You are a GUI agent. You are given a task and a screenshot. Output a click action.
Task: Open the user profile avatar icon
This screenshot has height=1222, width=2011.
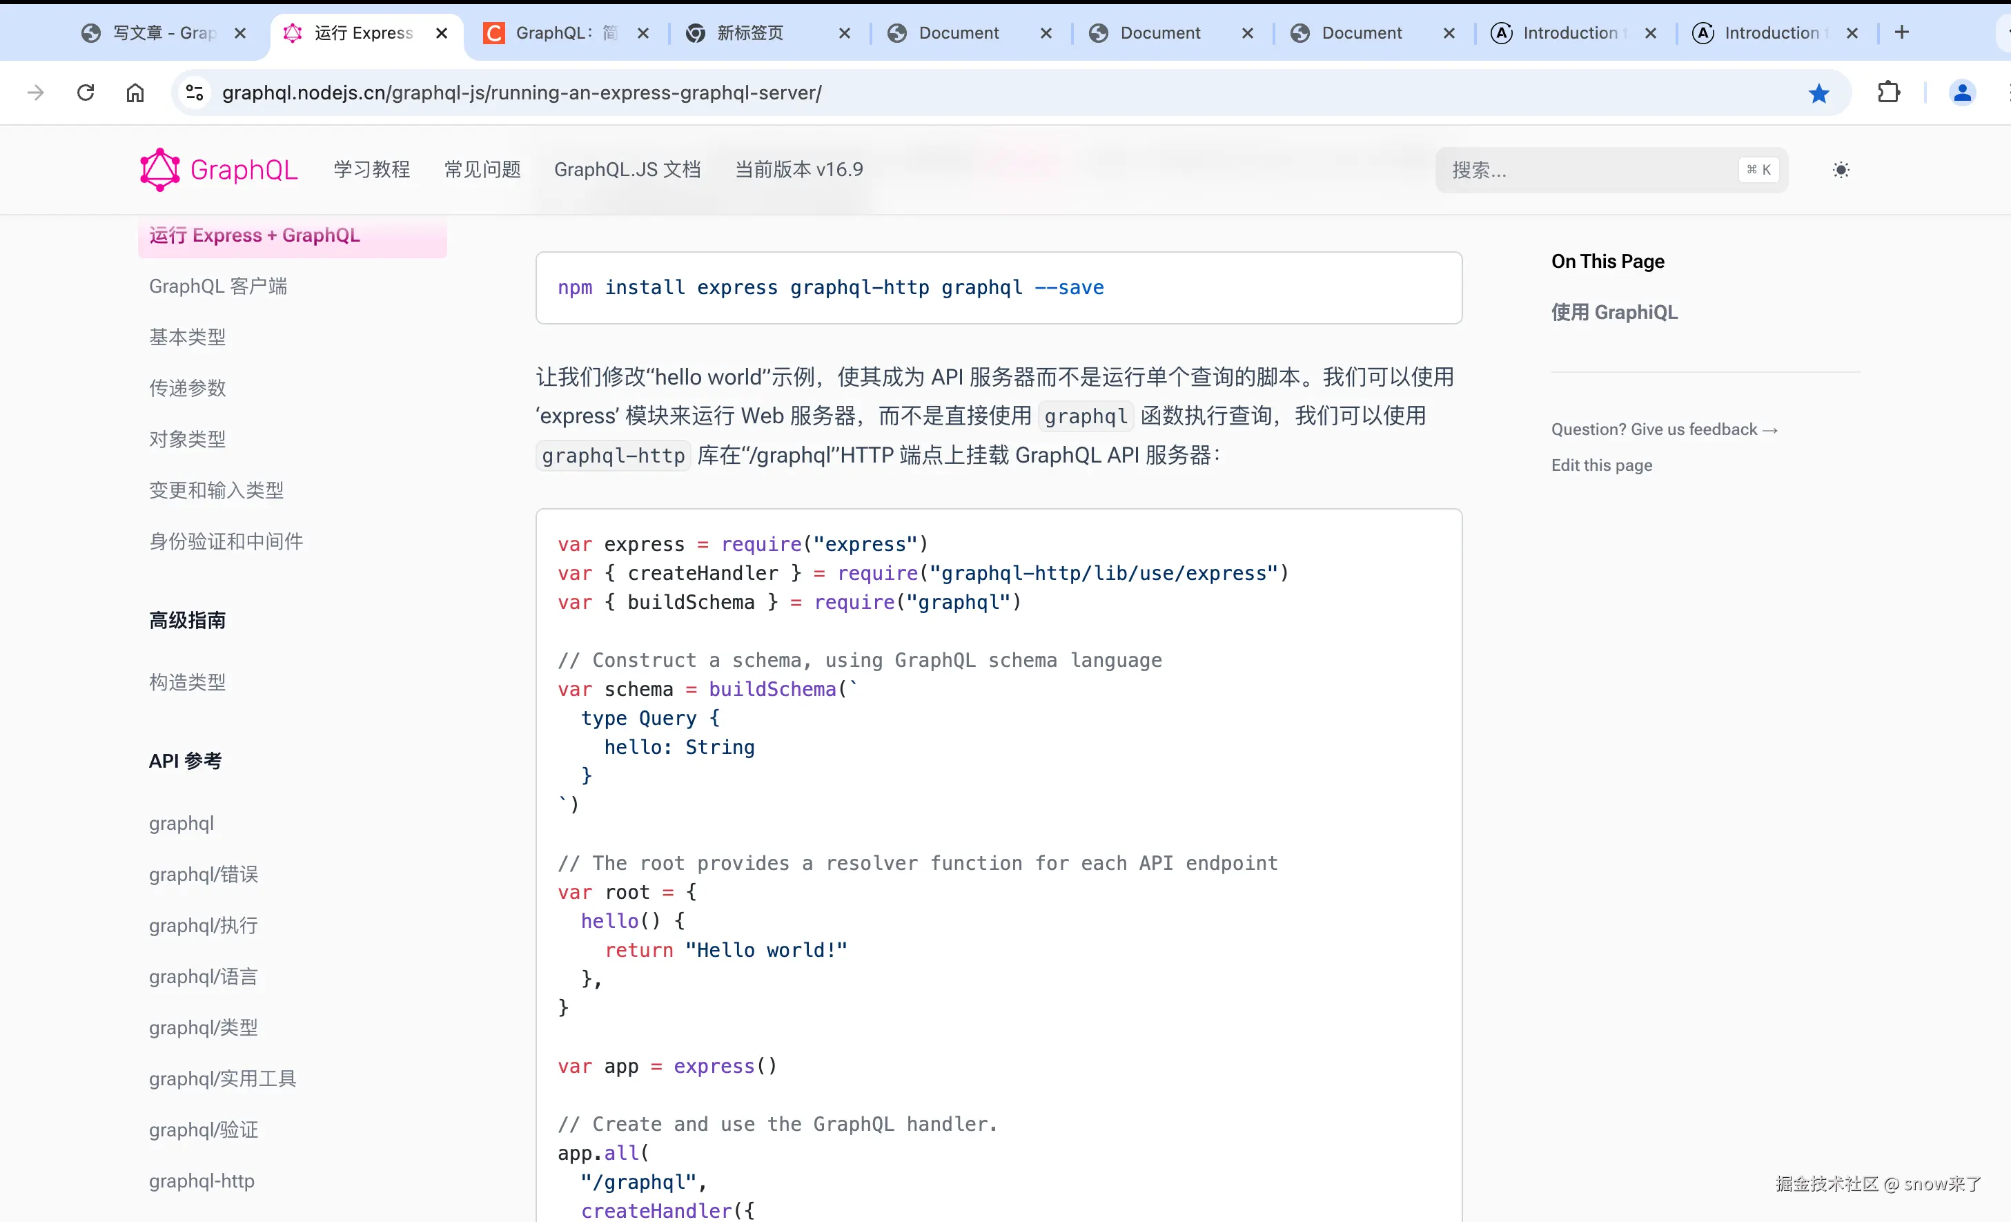pyautogui.click(x=1962, y=93)
